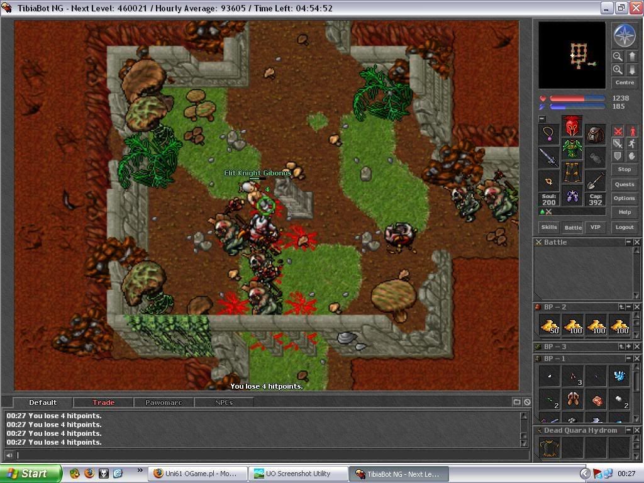Screen dimensions: 644x483
Task: Click the Stop button
Action: tap(625, 169)
